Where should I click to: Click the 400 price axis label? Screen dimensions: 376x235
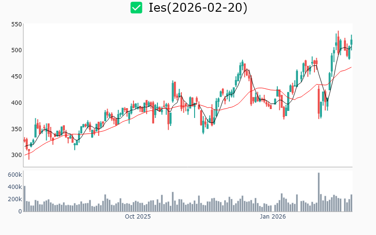pos(16,103)
